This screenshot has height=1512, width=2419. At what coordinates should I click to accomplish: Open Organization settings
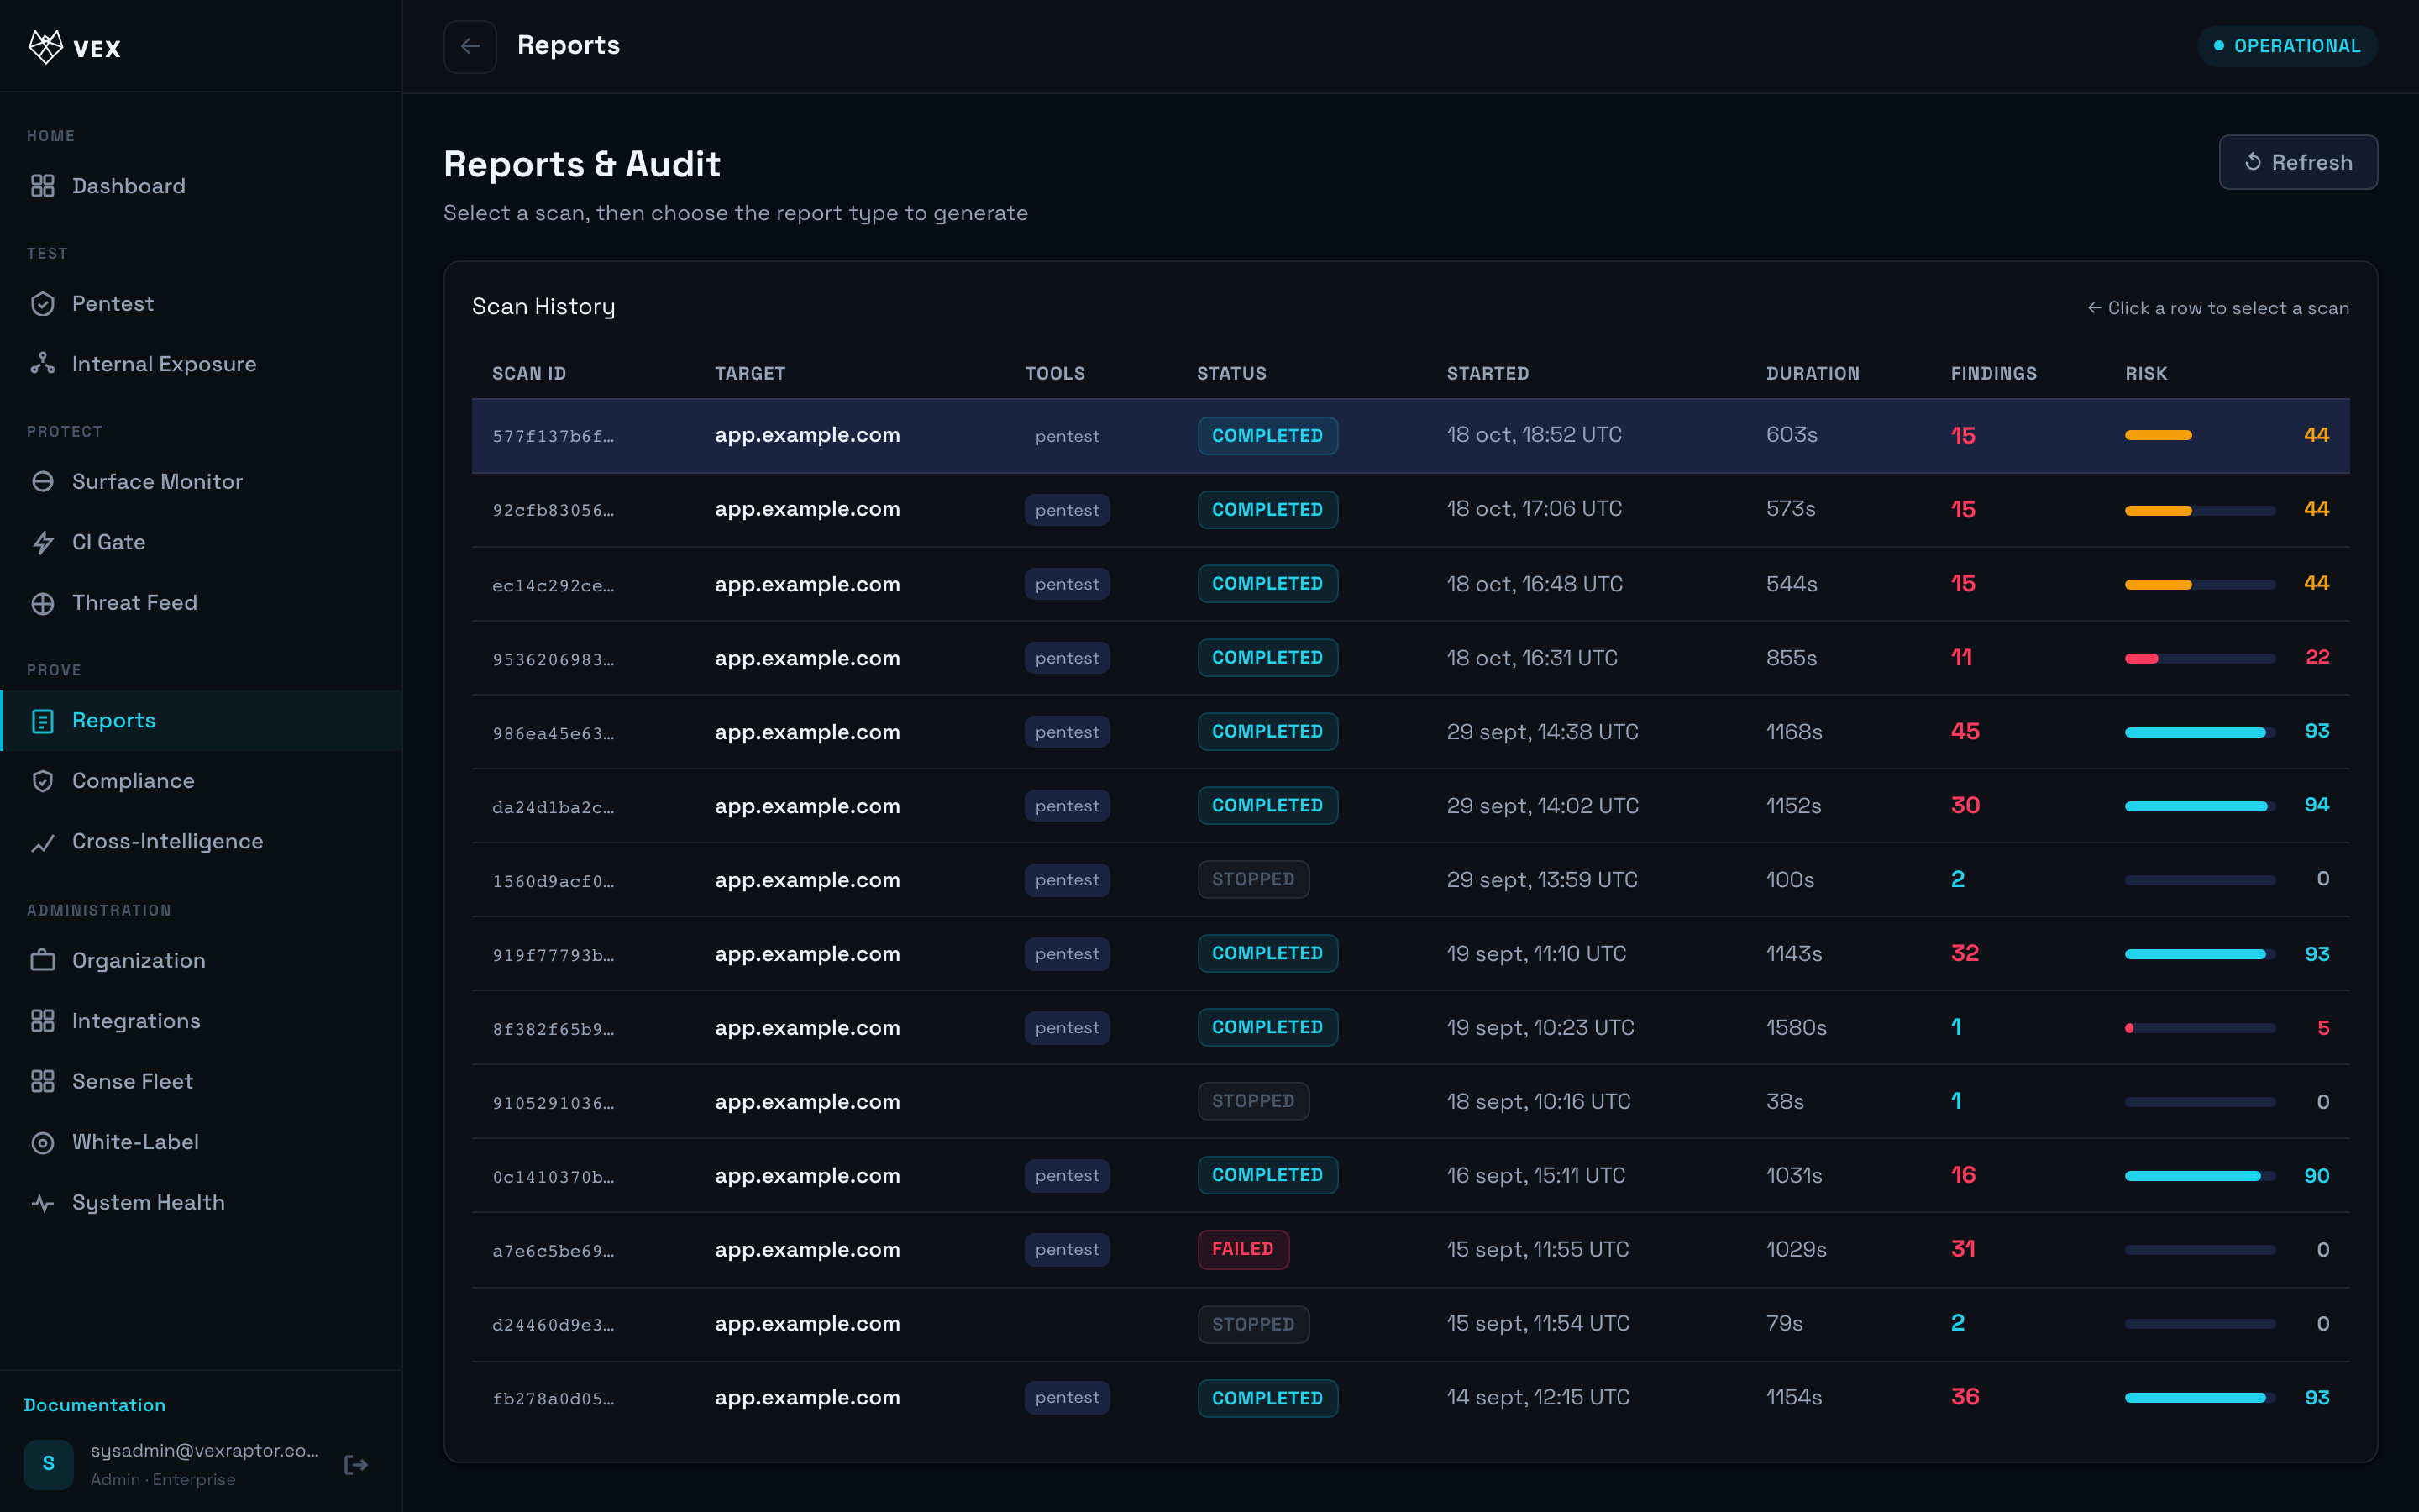click(201, 961)
